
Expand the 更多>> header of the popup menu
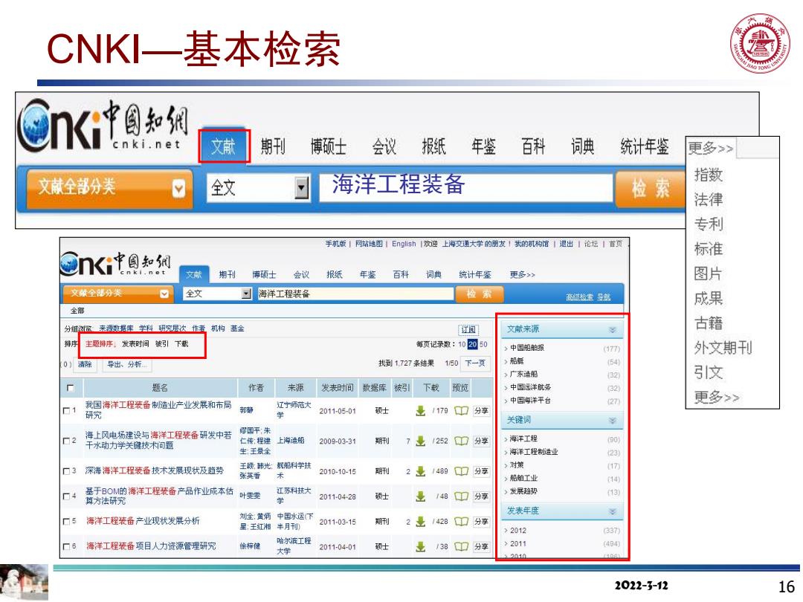click(710, 148)
